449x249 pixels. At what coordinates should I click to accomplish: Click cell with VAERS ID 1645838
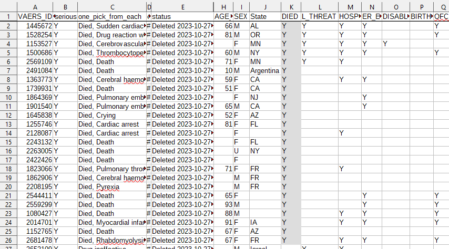(x=35, y=116)
